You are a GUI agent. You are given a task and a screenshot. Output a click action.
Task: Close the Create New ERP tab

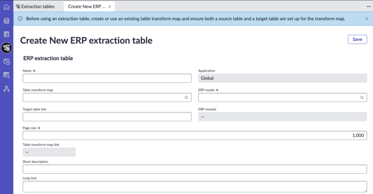[110, 7]
